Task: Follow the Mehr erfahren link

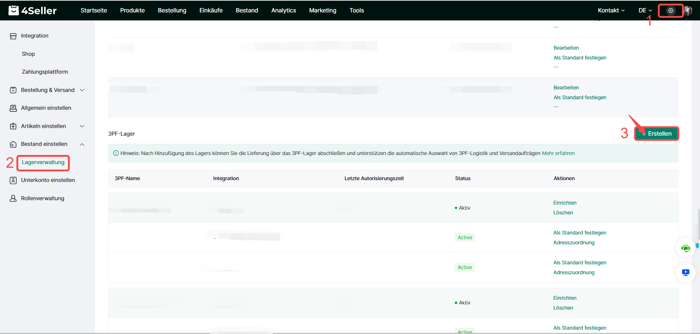Action: point(558,154)
